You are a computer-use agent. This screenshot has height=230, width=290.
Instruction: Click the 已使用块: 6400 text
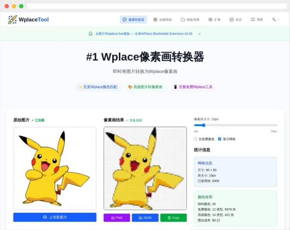point(209,181)
